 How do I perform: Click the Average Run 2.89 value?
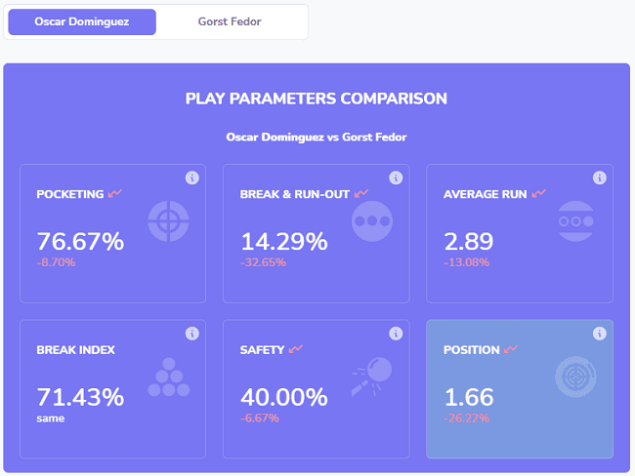[468, 242]
